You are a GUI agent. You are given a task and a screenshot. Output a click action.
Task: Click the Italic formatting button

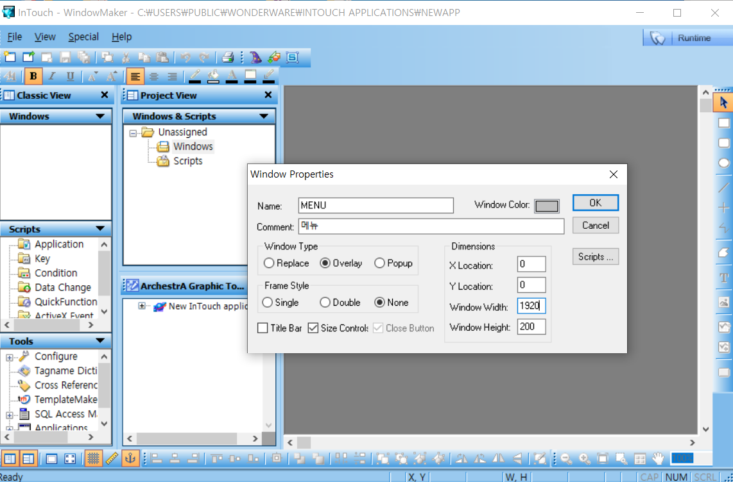point(52,76)
